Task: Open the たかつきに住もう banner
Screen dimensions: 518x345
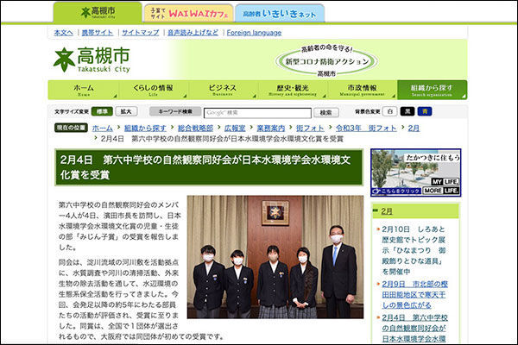Action: (x=415, y=172)
